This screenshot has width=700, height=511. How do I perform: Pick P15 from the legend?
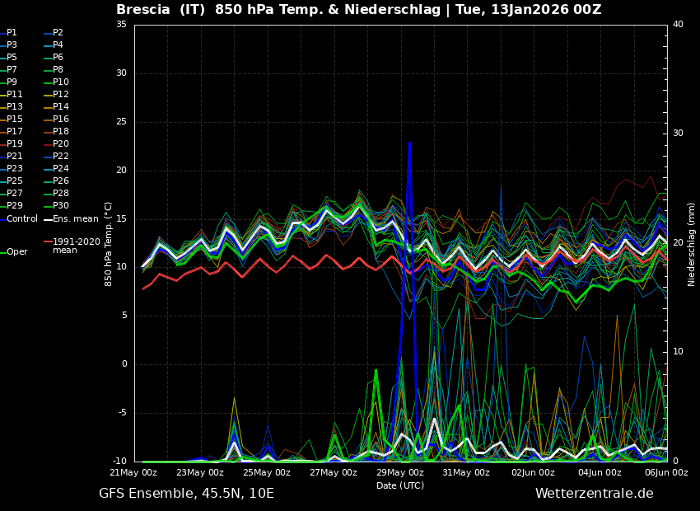tap(14, 119)
